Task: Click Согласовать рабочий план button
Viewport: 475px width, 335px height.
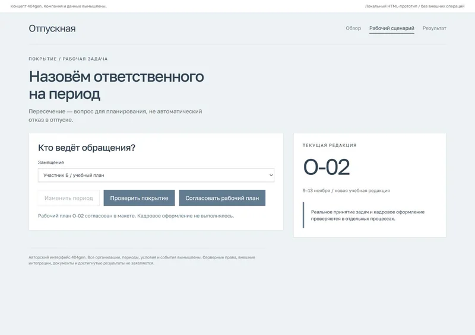Action: (x=222, y=198)
